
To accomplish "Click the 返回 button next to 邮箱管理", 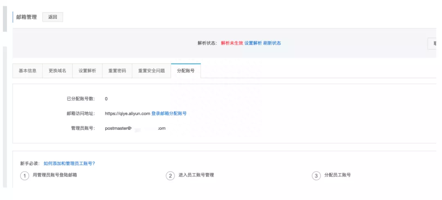I will click(52, 17).
